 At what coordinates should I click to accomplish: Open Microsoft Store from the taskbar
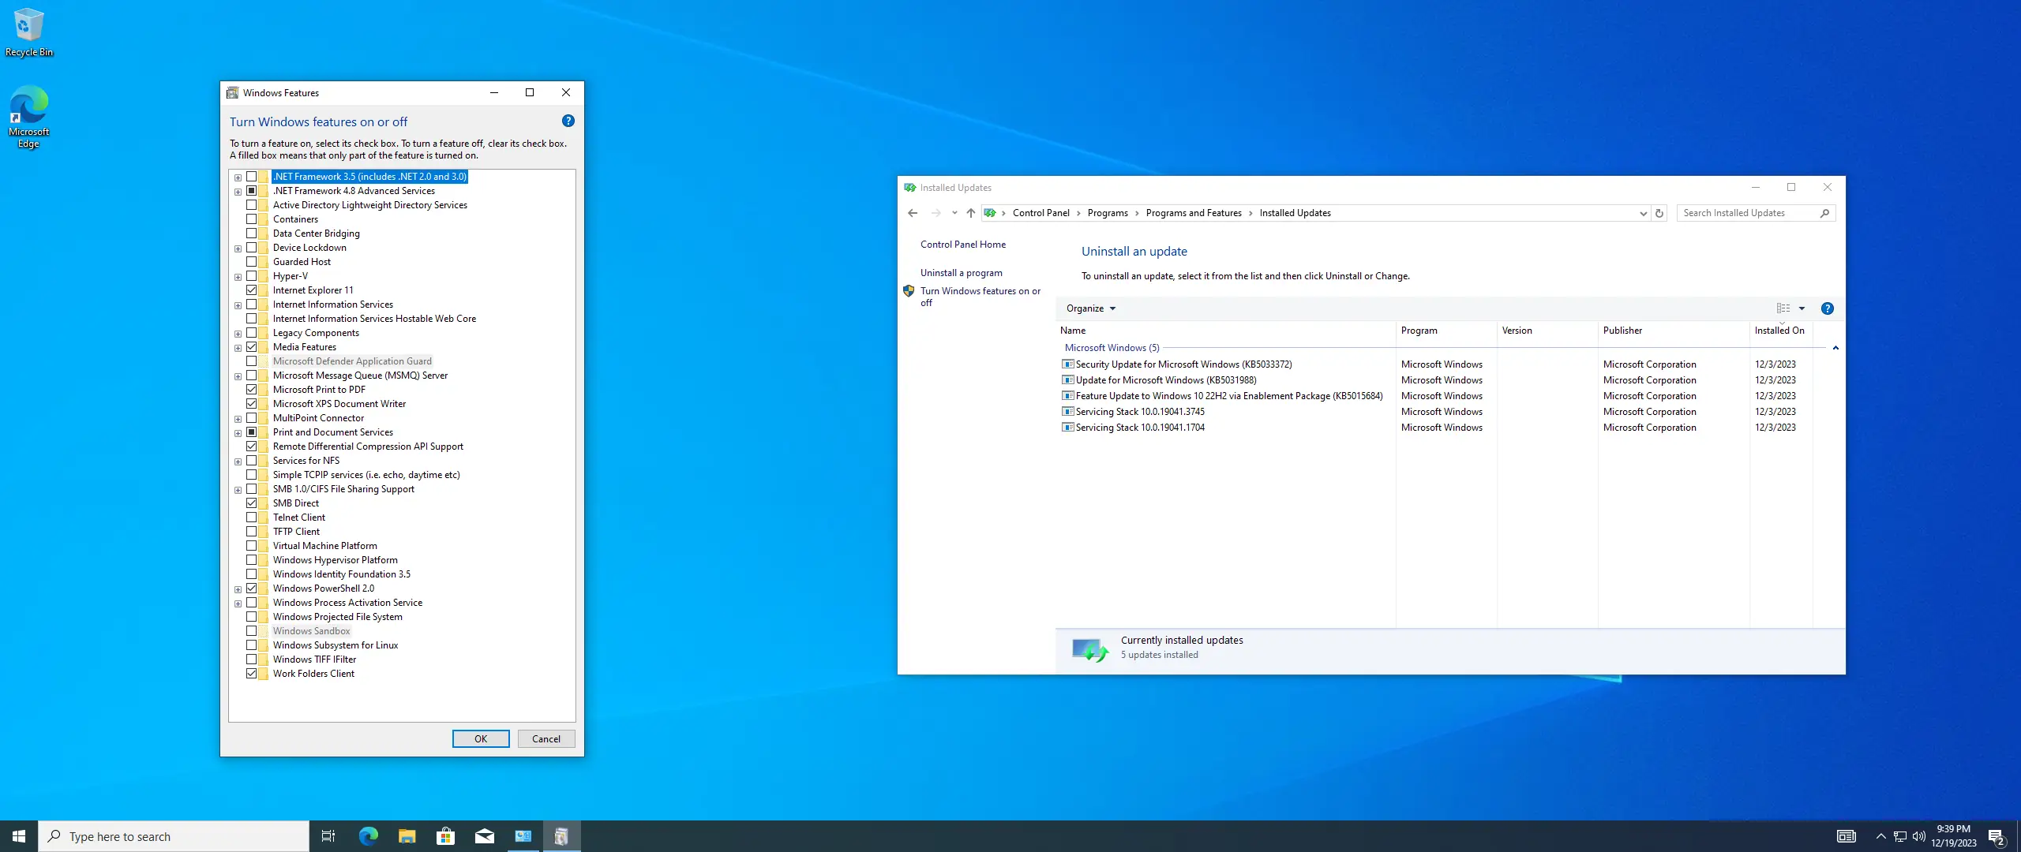445,836
